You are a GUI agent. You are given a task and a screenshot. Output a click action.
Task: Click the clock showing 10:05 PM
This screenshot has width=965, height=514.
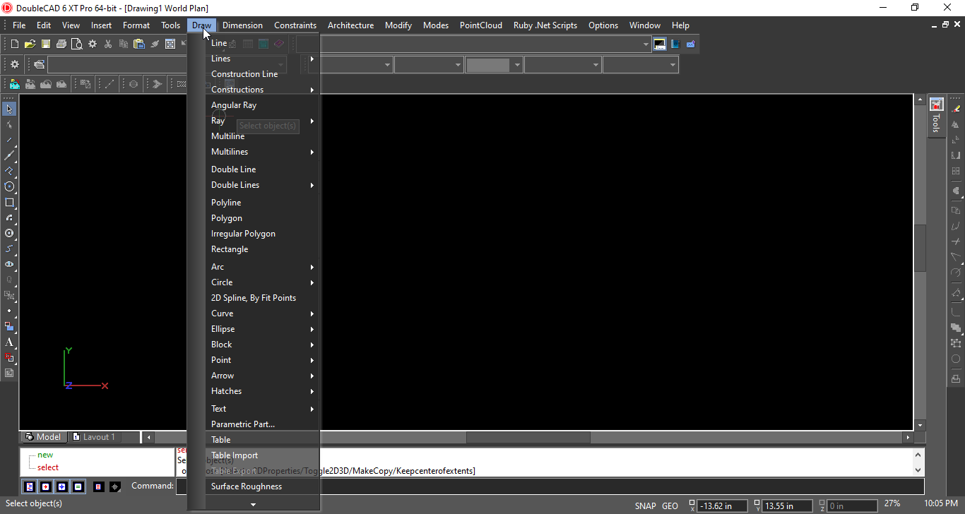click(x=942, y=504)
